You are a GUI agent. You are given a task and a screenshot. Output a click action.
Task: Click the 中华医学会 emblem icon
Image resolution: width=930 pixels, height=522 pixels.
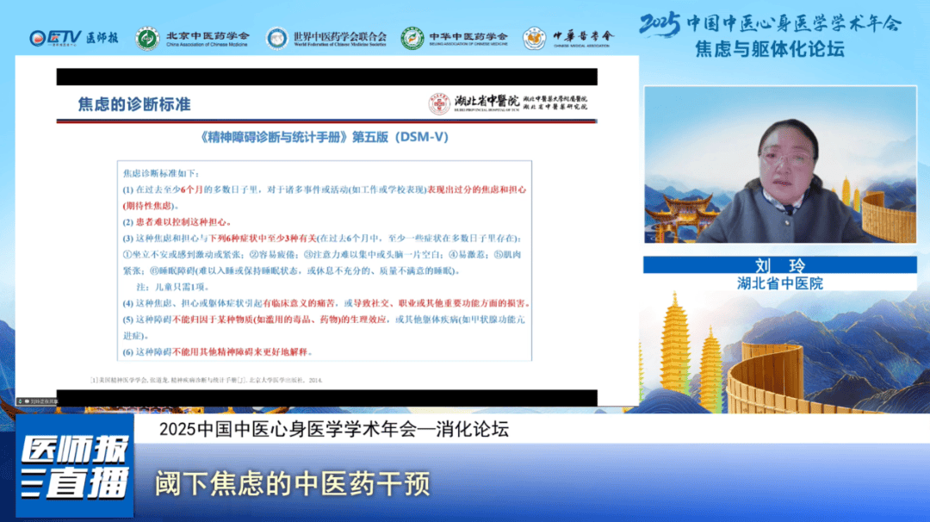(535, 38)
